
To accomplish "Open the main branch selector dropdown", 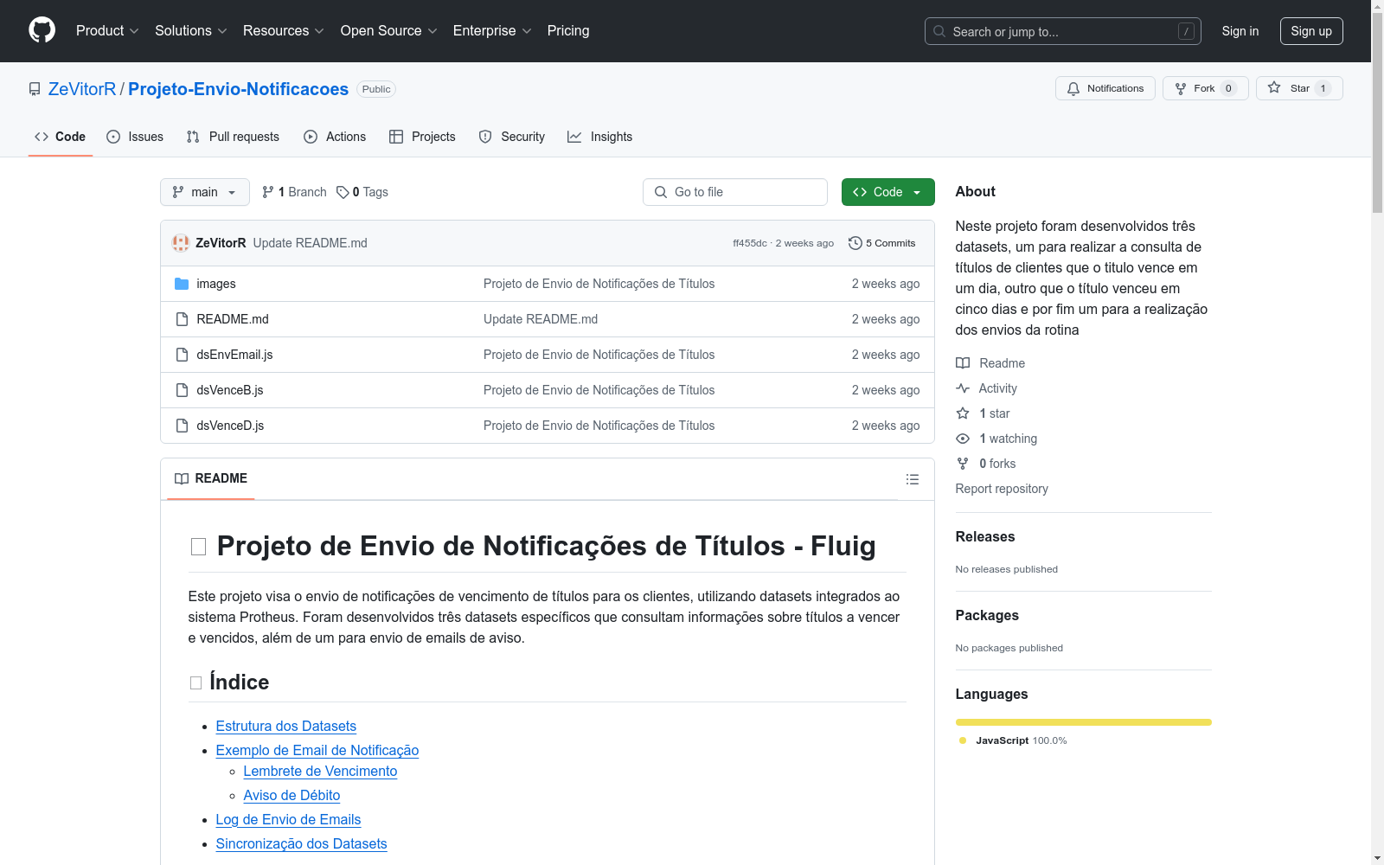I will click(x=205, y=192).
